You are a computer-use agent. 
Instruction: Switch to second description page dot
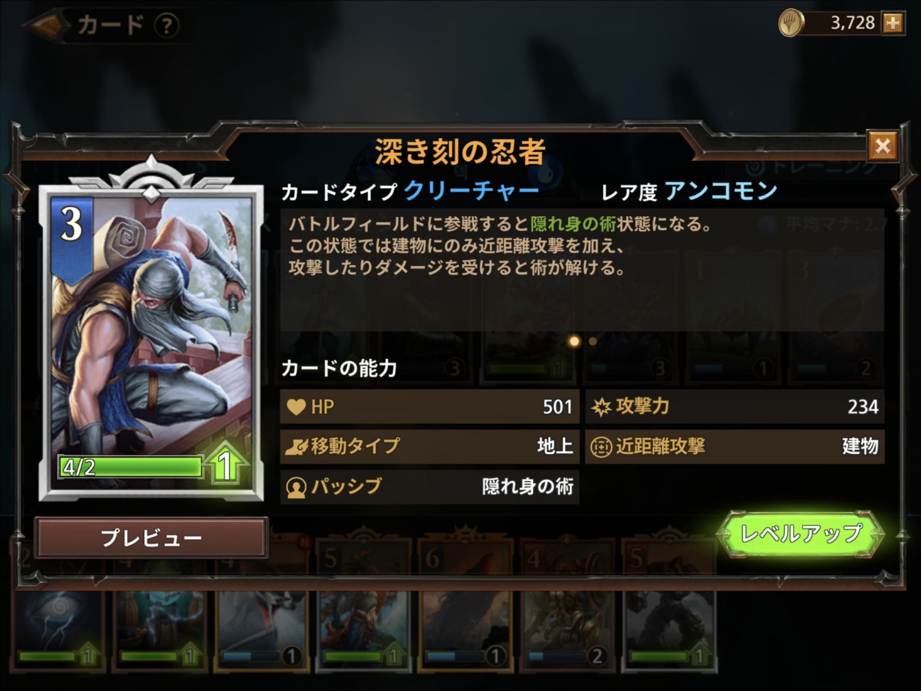point(593,341)
